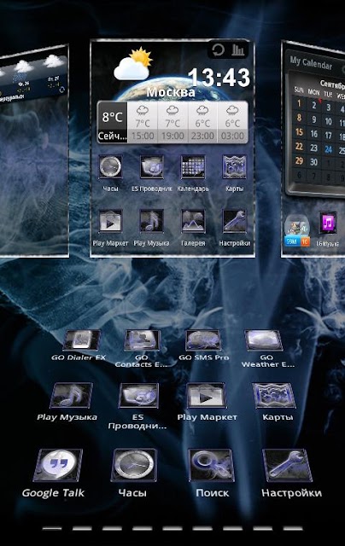Open Play Маркет in bottom grid
Viewport: 345px width, 546px height.
point(207,396)
